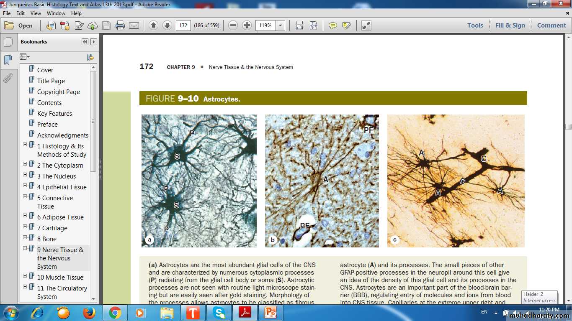Open the zoom percentage dropdown

281,25
